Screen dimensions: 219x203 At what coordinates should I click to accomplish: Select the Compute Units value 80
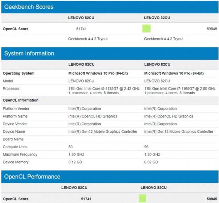pyautogui.click(x=70, y=147)
